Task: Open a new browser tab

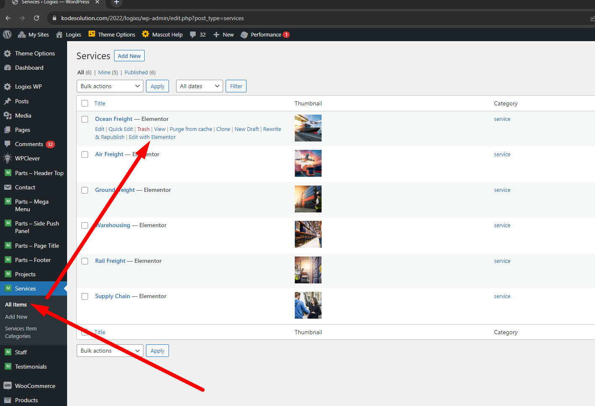Action: tap(117, 2)
